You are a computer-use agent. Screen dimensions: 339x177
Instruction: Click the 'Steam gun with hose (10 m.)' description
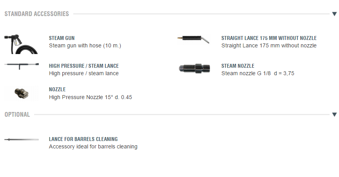85,45
